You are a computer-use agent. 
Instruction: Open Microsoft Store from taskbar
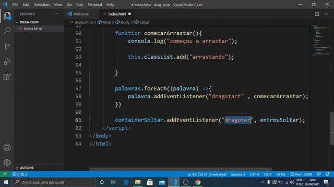click(x=150, y=182)
